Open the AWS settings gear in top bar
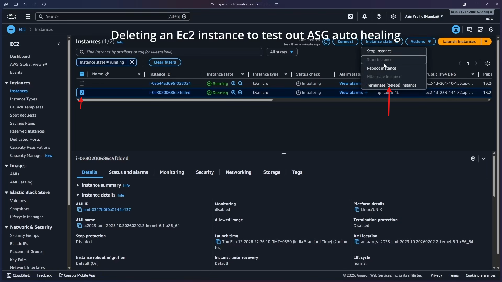The image size is (502, 282). pos(393,16)
